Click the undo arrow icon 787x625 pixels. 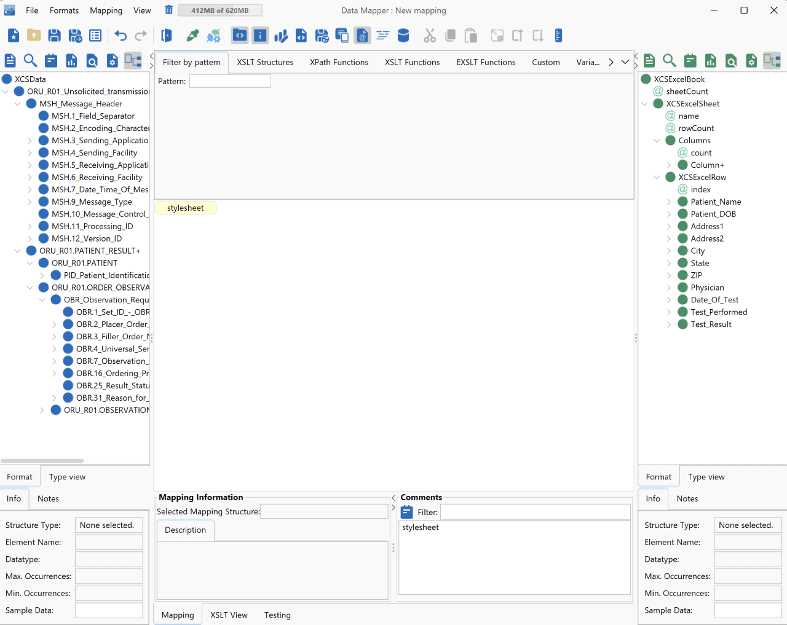point(121,36)
